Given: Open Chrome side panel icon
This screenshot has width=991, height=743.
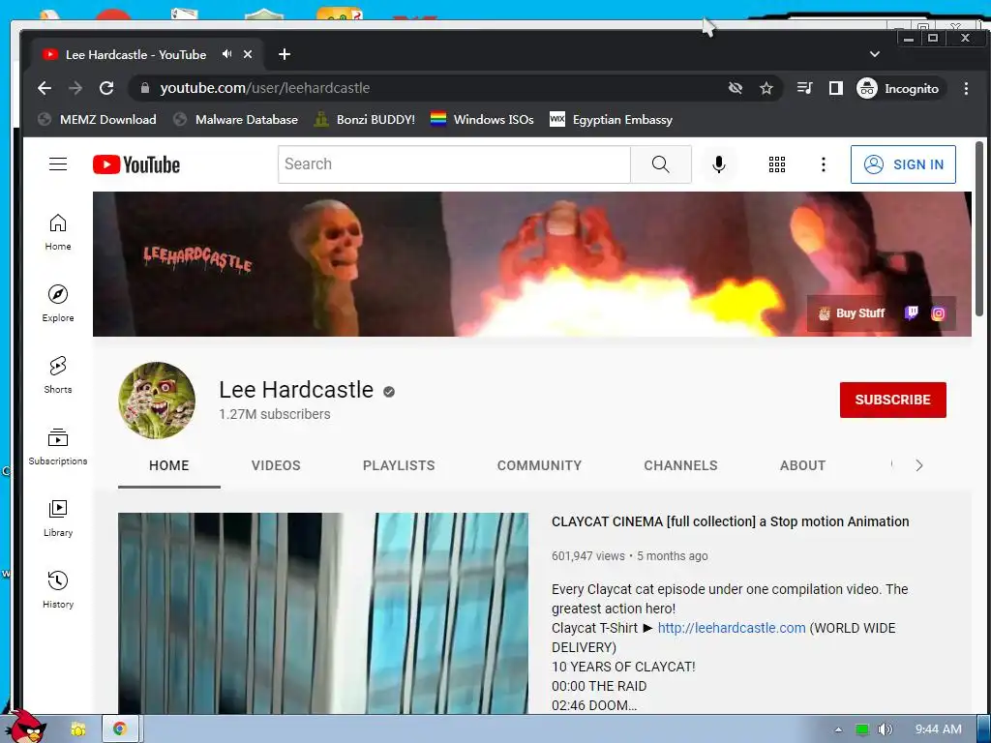Looking at the screenshot, I should [835, 88].
